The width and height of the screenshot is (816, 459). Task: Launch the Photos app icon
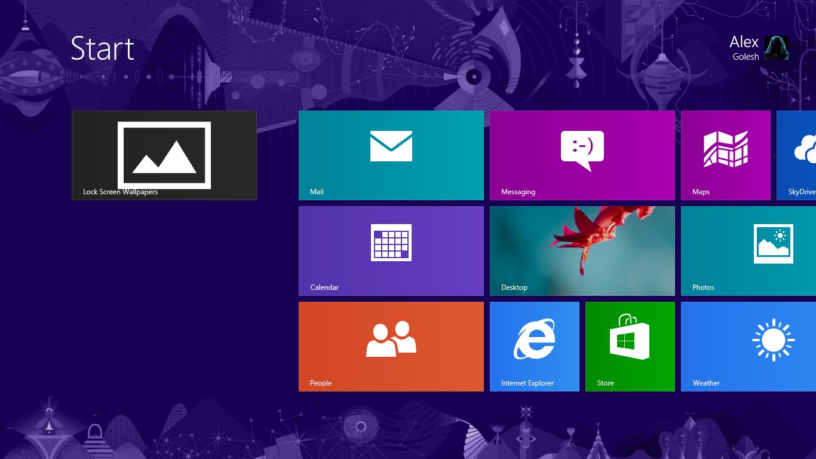pos(773,244)
